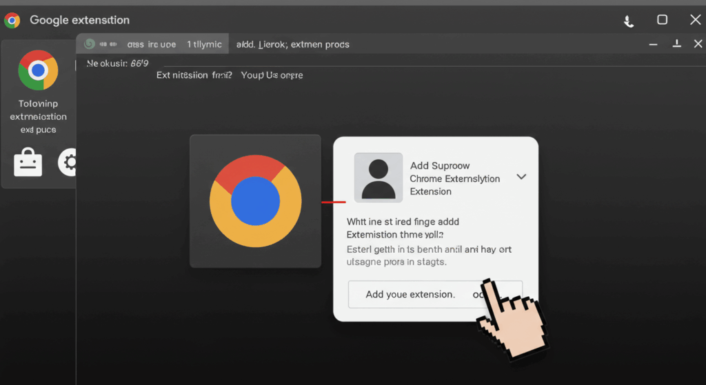Select the '1 tllymic' tab label
706x385 pixels.
coord(204,44)
